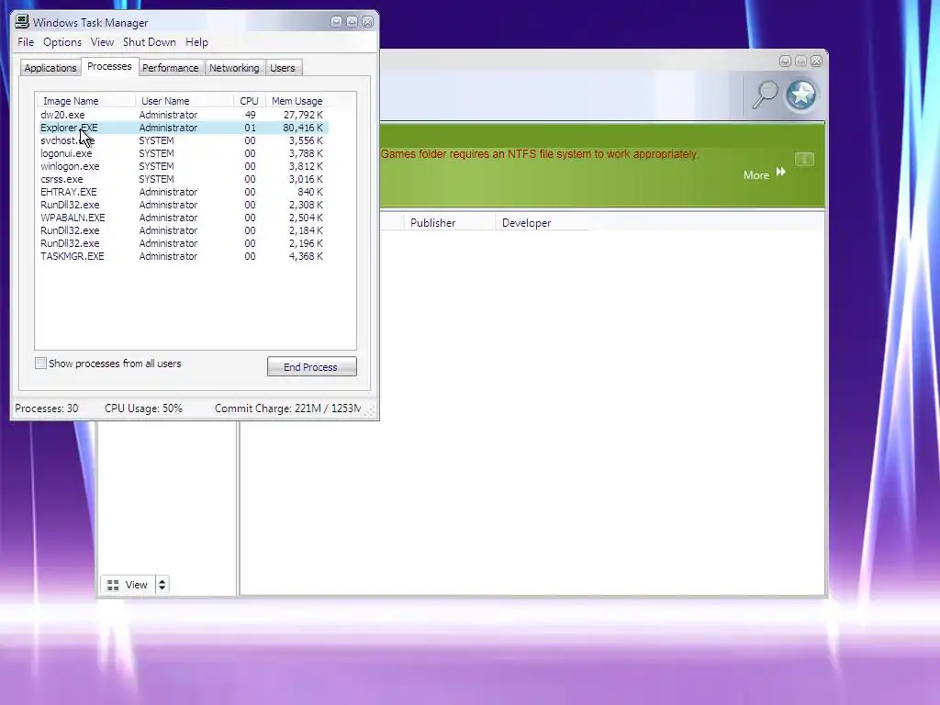This screenshot has height=705, width=940.
Task: Click the magnifier search icon in Games window
Action: (x=765, y=95)
